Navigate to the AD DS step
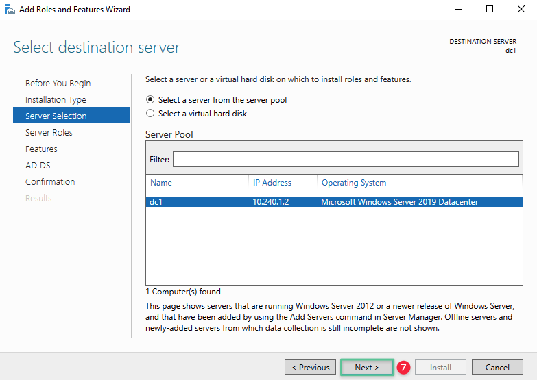Screen dimensions: 537x380 (38, 166)
